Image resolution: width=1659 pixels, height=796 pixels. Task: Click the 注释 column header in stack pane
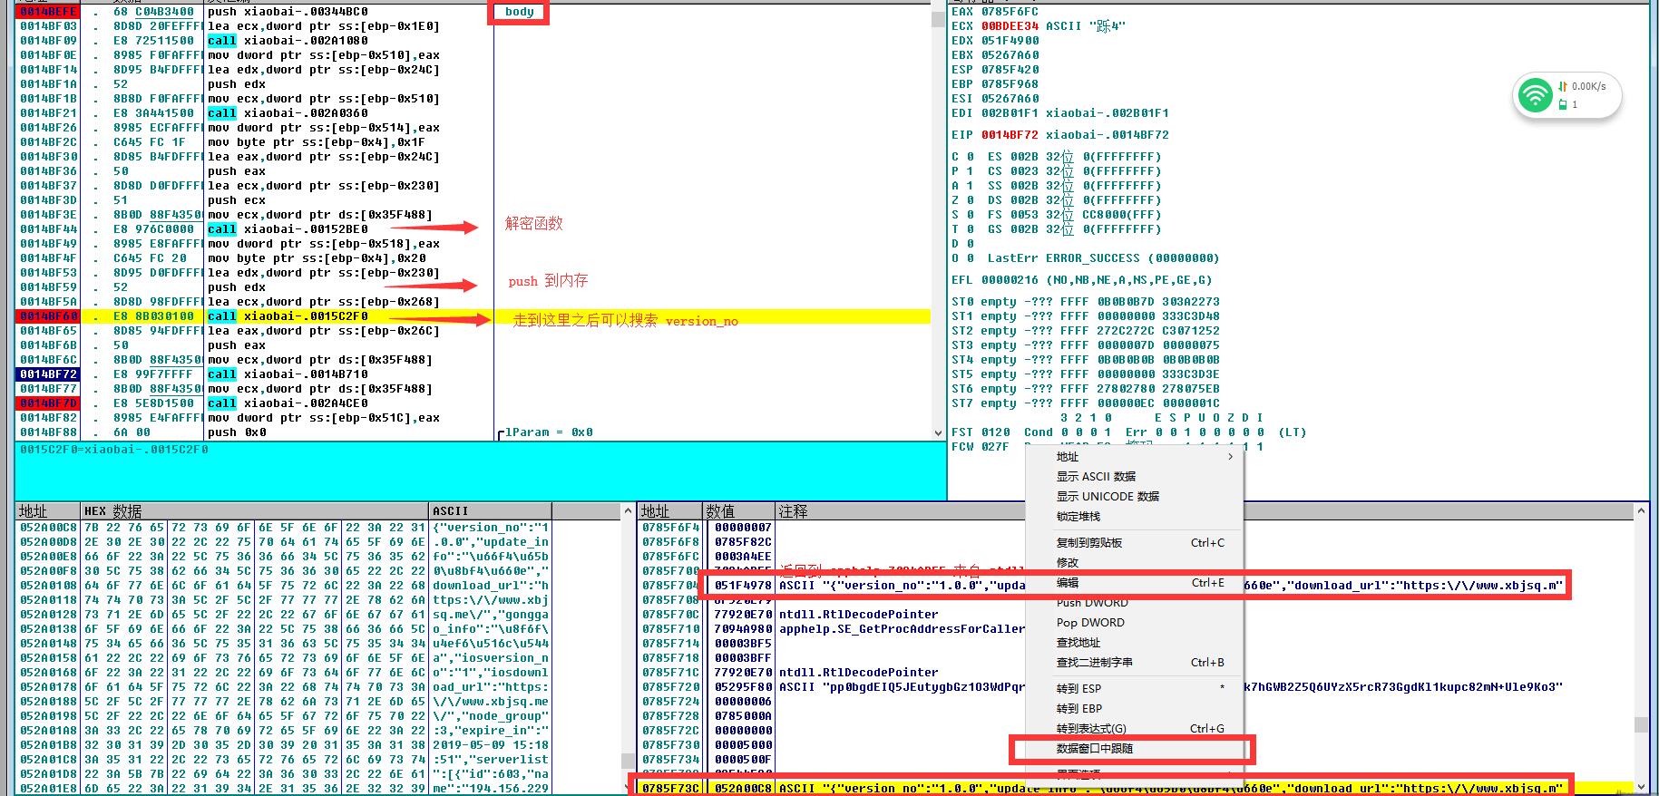[1203, 511]
